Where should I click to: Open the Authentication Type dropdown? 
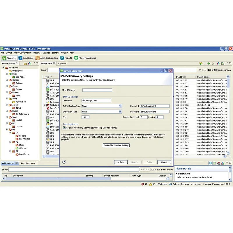[120, 106]
